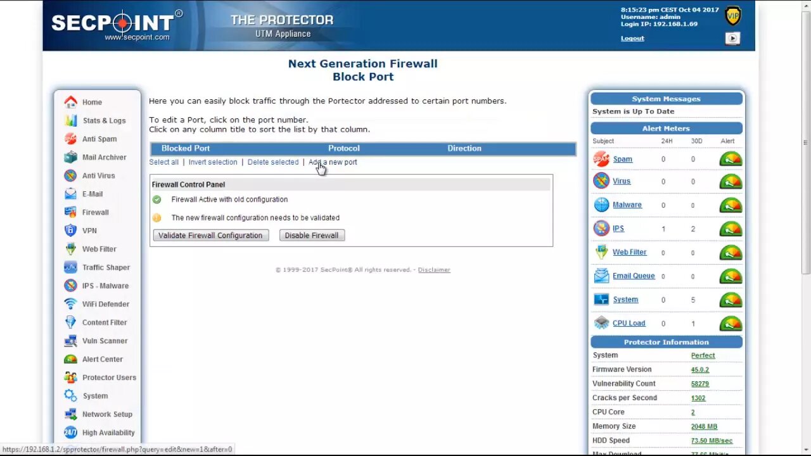
Task: Open the WiFi Defender icon
Action: click(70, 304)
